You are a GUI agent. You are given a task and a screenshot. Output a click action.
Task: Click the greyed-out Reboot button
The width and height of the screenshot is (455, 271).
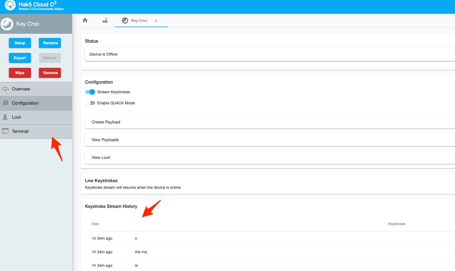pos(50,58)
